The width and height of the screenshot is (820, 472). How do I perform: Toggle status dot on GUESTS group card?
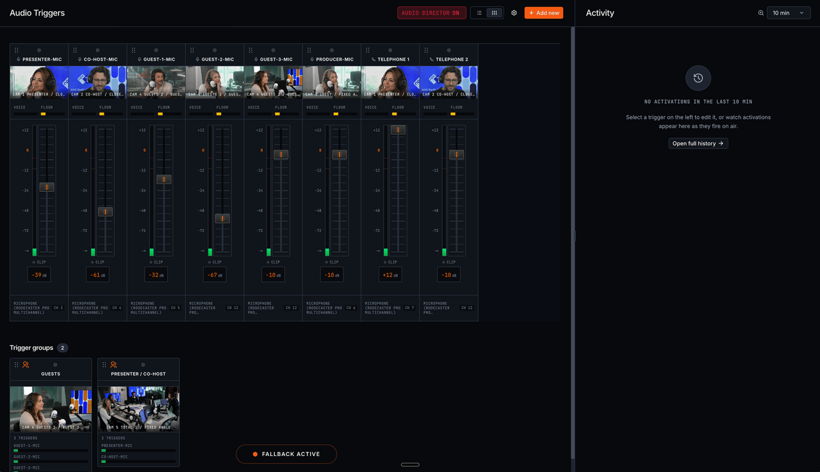pyautogui.click(x=55, y=365)
